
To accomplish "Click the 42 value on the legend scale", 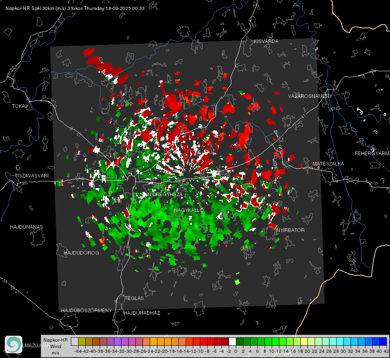I will (386, 352).
